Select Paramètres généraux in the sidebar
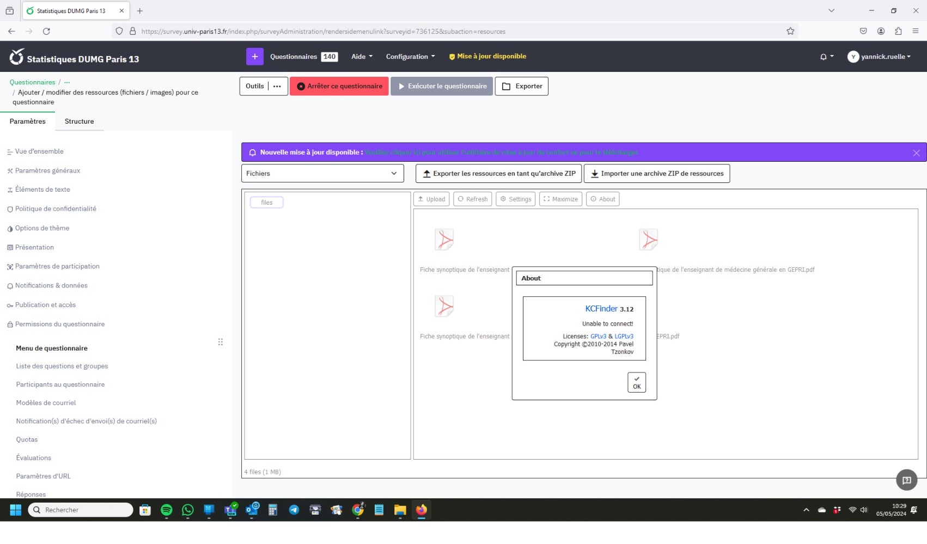 pyautogui.click(x=47, y=171)
